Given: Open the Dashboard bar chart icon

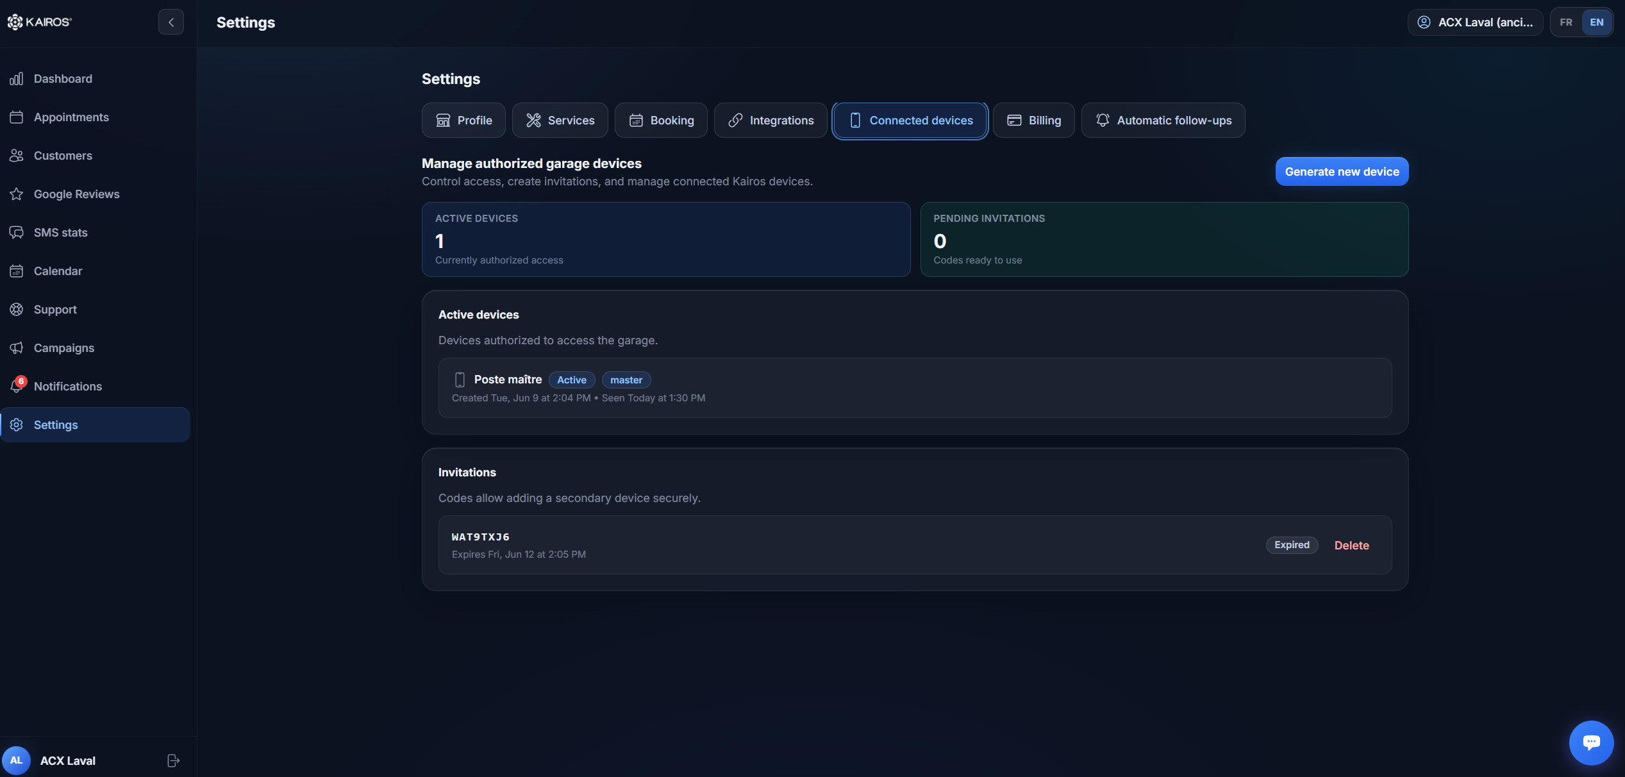Looking at the screenshot, I should coord(17,78).
